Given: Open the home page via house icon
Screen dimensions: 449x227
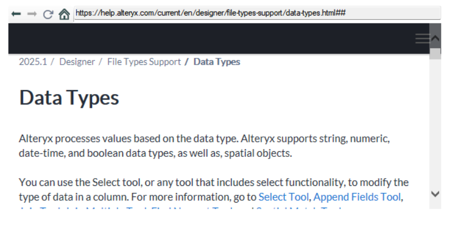Looking at the screenshot, I should pyautogui.click(x=64, y=14).
